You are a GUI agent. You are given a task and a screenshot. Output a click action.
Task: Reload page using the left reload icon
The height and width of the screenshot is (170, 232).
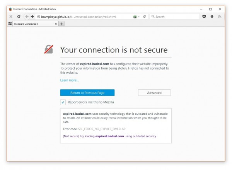[19, 17]
